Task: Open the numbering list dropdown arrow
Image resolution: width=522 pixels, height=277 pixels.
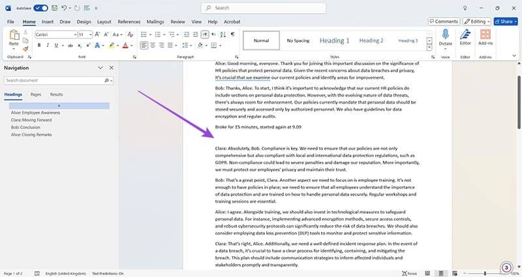Action: point(164,35)
